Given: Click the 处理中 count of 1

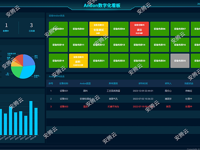Looking at the screenshot, I should click(6, 25).
